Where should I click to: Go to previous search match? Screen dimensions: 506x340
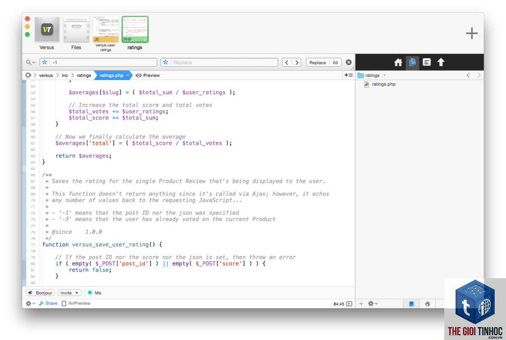(287, 62)
